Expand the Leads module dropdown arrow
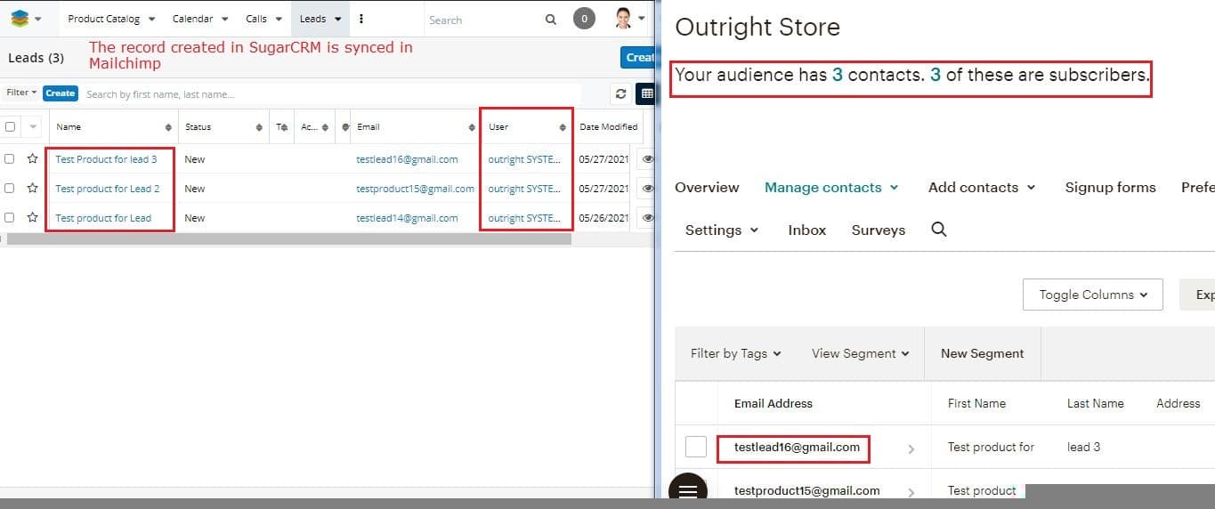Screen dimensions: 1215x509 [337, 20]
